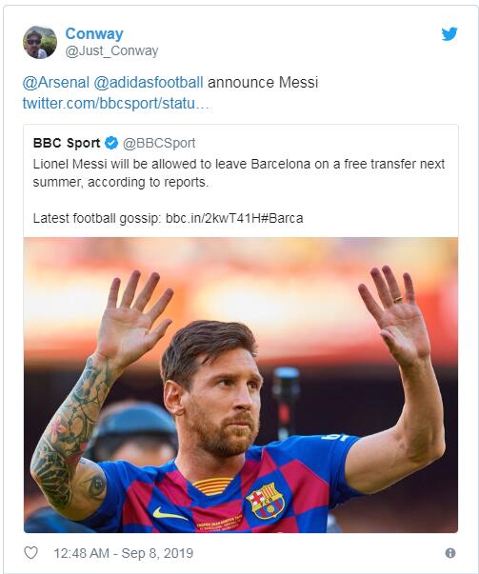Image resolution: width=479 pixels, height=574 pixels.
Task: Click the Twitter bird logo icon
Action: coord(449,34)
